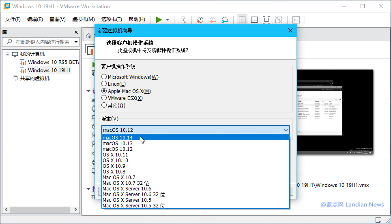
Task: Choose macOS 10.12 in the dropdown list
Action: pyautogui.click(x=195, y=149)
